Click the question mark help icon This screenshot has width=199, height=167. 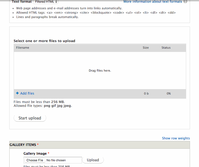[185, 2]
